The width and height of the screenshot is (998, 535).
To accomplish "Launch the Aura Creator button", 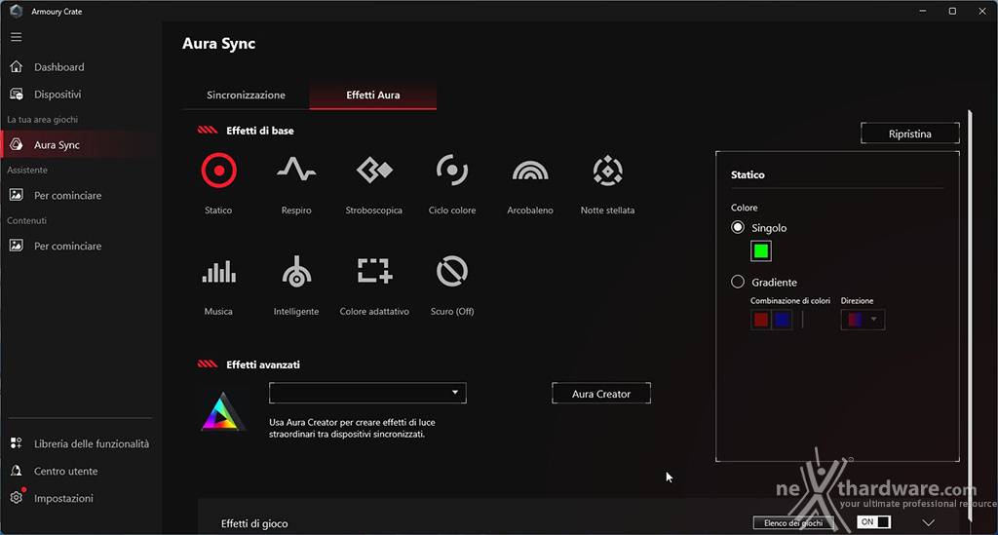I will (601, 393).
